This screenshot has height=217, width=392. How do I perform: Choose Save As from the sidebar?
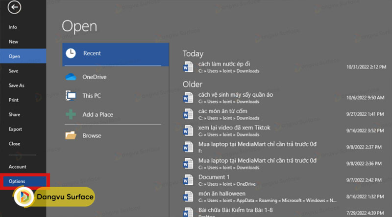(x=16, y=86)
